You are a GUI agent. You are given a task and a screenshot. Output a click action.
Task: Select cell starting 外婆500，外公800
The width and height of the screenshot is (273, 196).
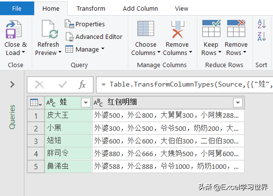point(168,115)
